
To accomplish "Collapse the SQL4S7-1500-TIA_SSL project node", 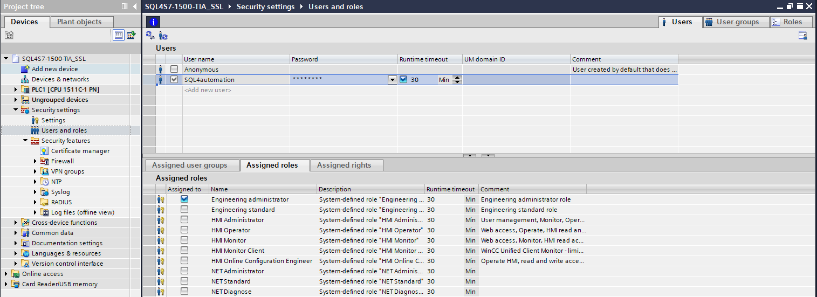I will point(6,59).
